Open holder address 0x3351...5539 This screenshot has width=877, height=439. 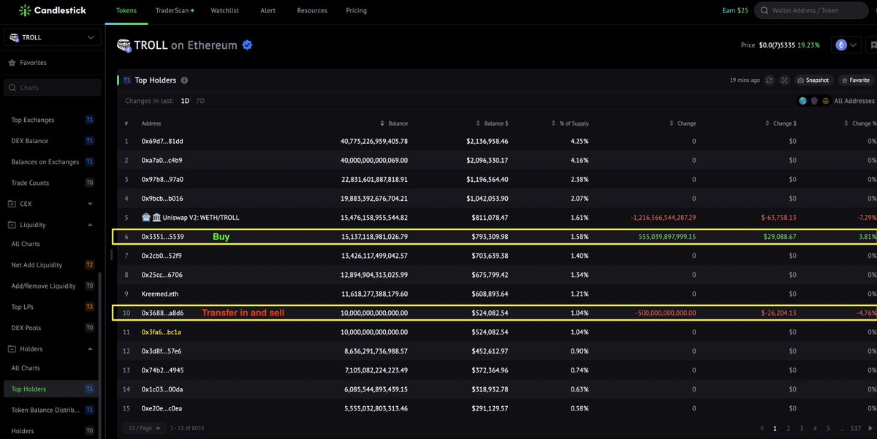[x=162, y=237]
